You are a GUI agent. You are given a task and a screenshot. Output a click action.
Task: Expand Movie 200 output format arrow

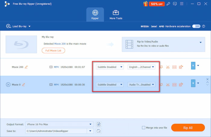tap(198, 65)
